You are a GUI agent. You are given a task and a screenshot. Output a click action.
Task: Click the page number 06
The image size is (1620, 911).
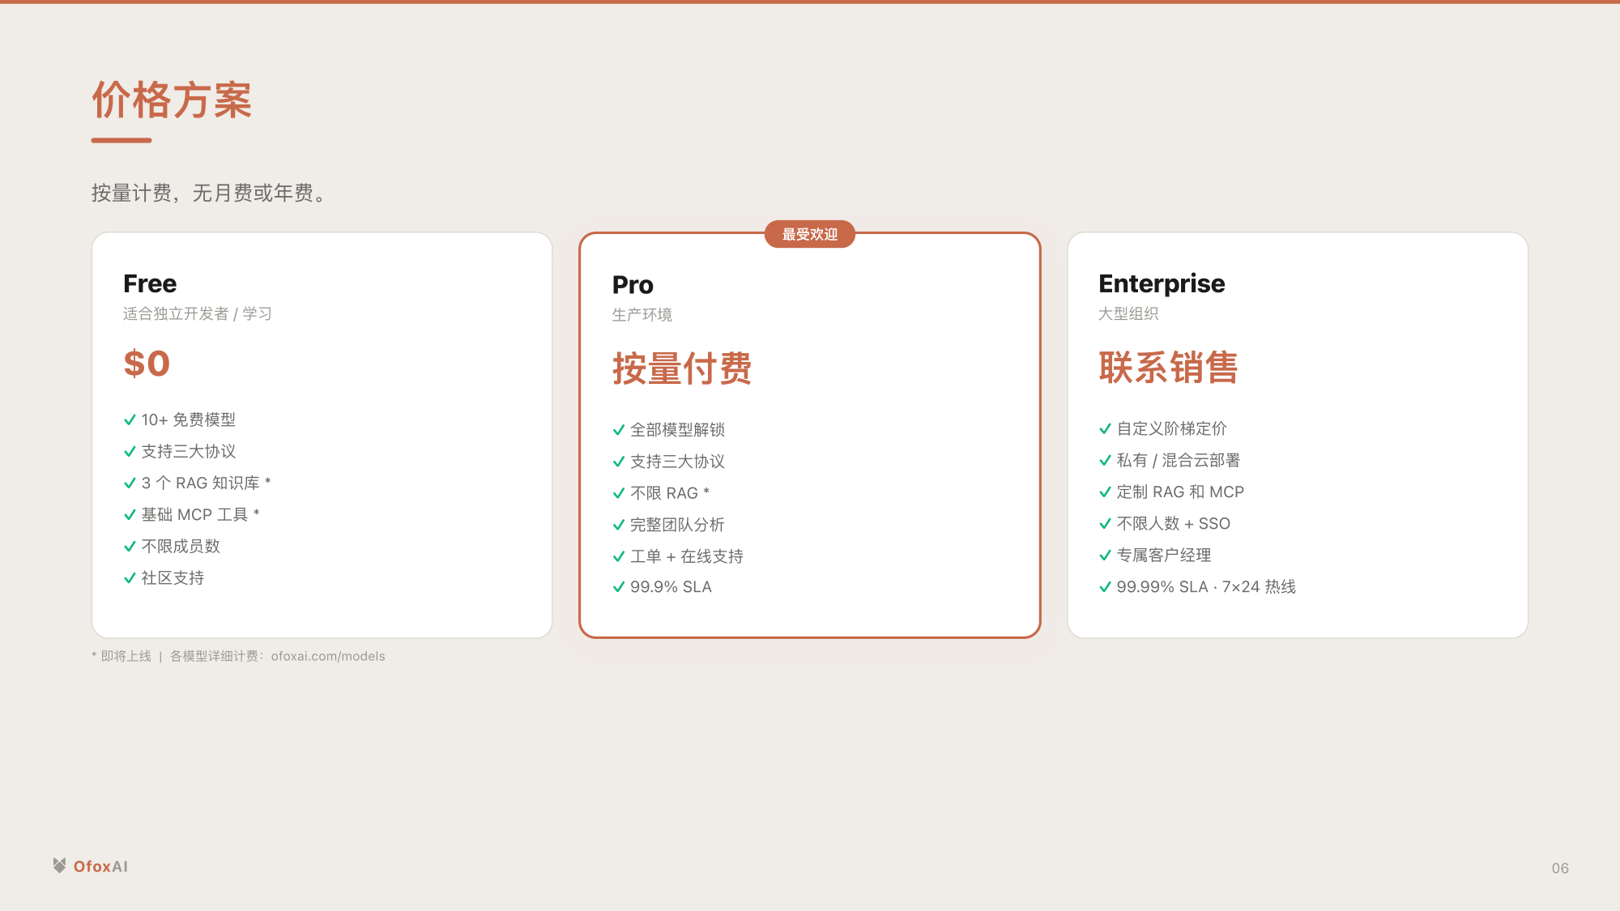pyautogui.click(x=1560, y=868)
